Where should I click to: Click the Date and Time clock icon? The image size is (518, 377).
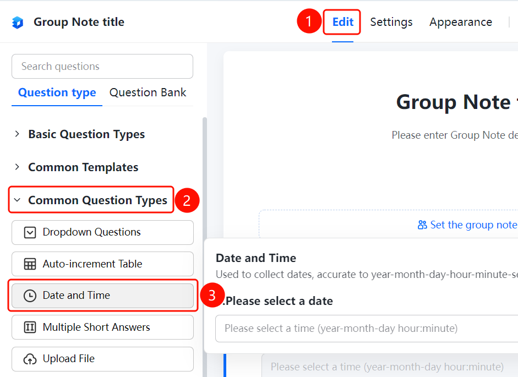click(x=30, y=296)
